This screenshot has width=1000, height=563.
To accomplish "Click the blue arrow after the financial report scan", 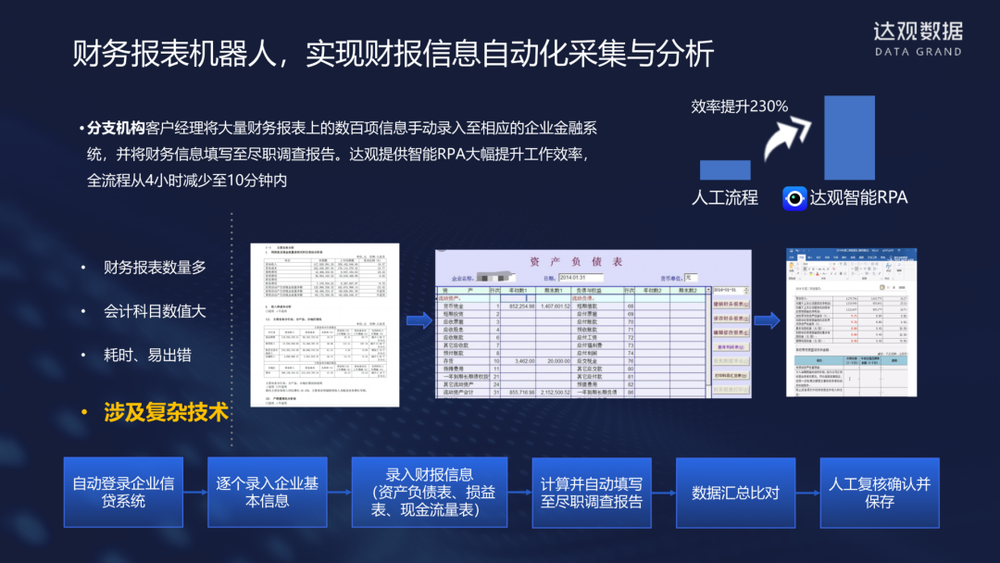I will [419, 320].
